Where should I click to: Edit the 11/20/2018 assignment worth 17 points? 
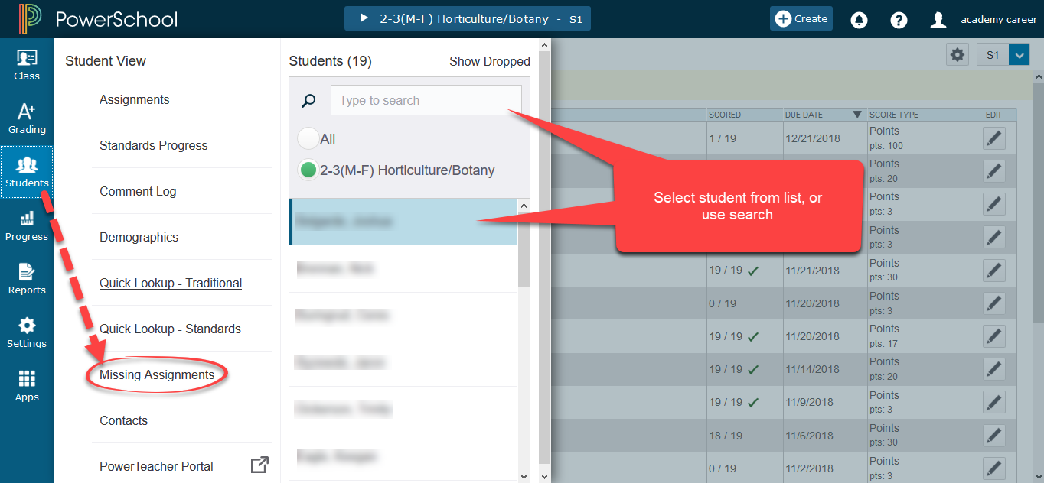(993, 336)
